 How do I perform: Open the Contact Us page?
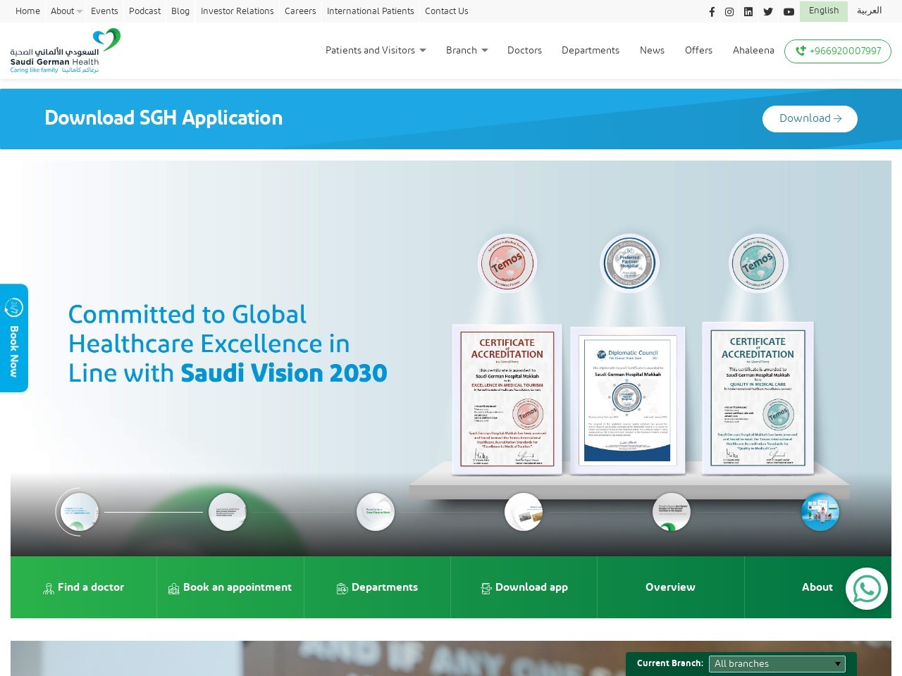[446, 11]
